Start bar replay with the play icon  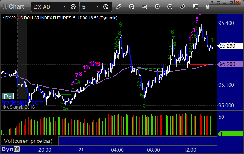coord(157,7)
